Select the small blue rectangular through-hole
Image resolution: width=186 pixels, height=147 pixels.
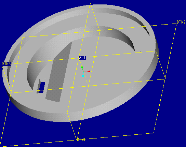coord(42,87)
